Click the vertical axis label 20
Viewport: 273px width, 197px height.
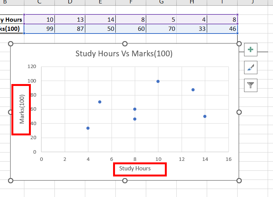click(x=33, y=138)
